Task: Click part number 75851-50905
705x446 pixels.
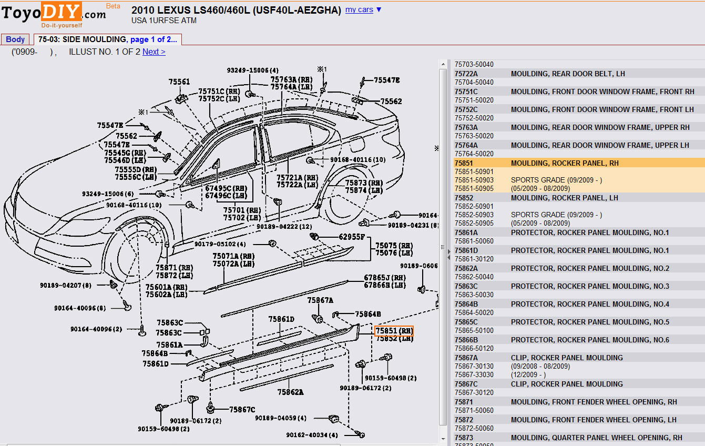Action: [x=474, y=188]
